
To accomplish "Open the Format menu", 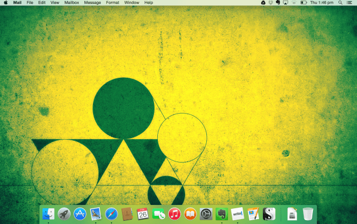I will click(113, 3).
